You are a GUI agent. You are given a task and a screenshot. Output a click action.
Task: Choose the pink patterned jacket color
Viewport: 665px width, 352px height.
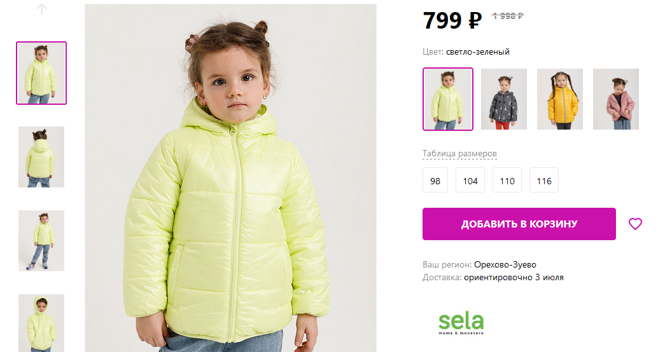pos(616,99)
